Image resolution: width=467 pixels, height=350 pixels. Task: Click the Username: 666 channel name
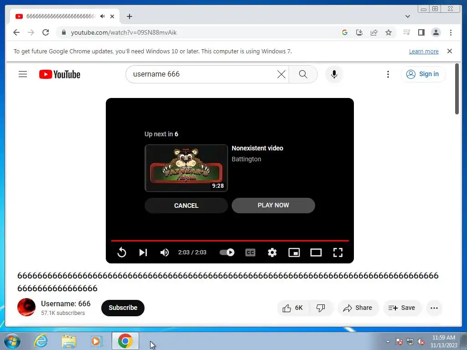pos(66,304)
